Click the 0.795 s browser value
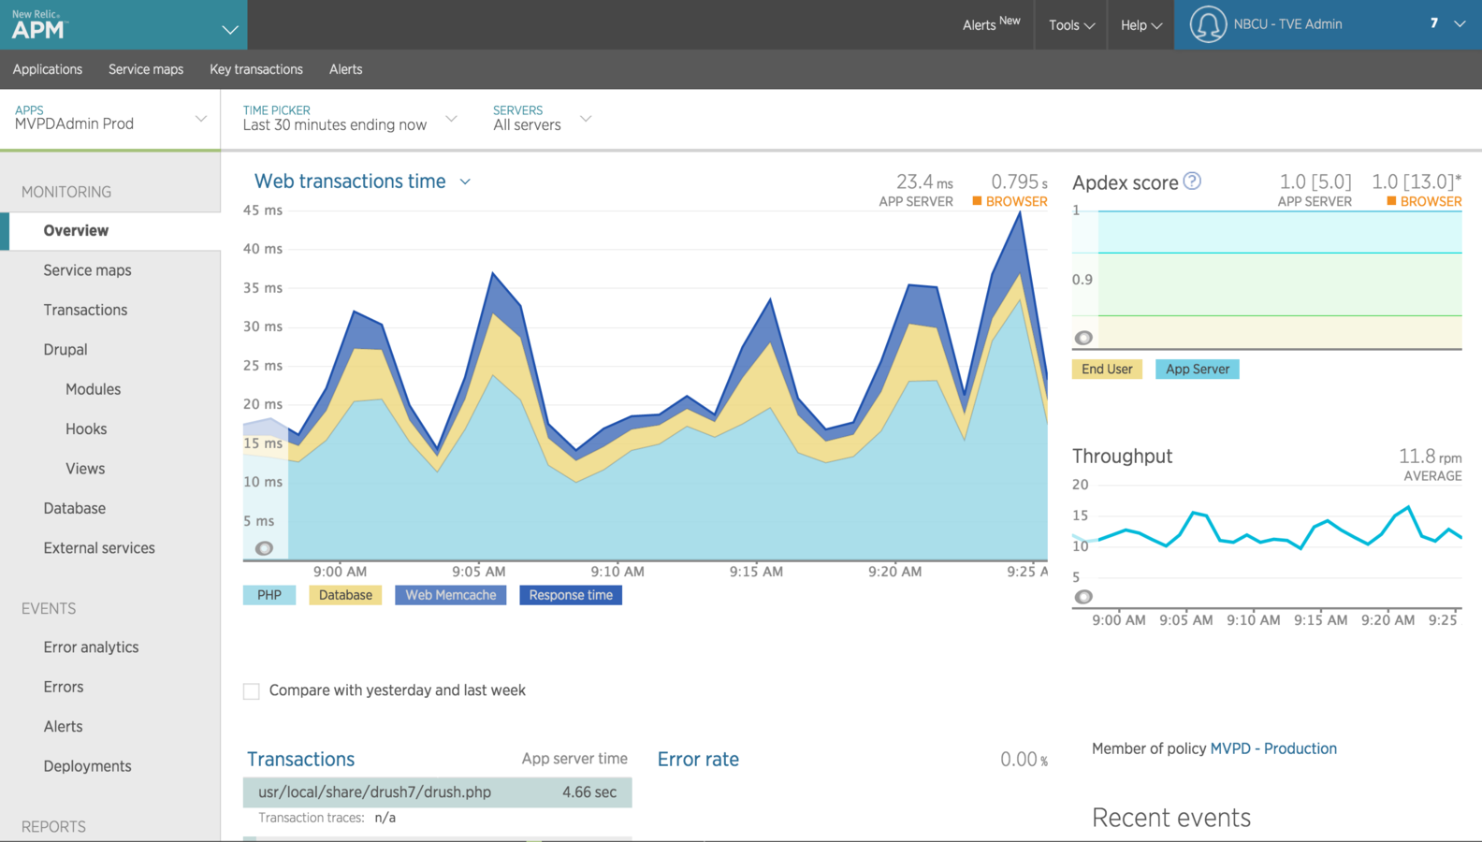 click(1019, 181)
